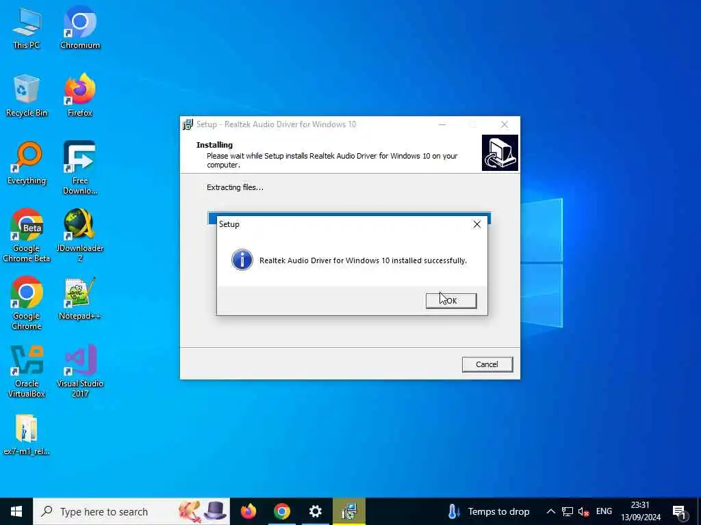Image resolution: width=701 pixels, height=525 pixels.
Task: Open the Windows Start menu
Action: point(16,511)
